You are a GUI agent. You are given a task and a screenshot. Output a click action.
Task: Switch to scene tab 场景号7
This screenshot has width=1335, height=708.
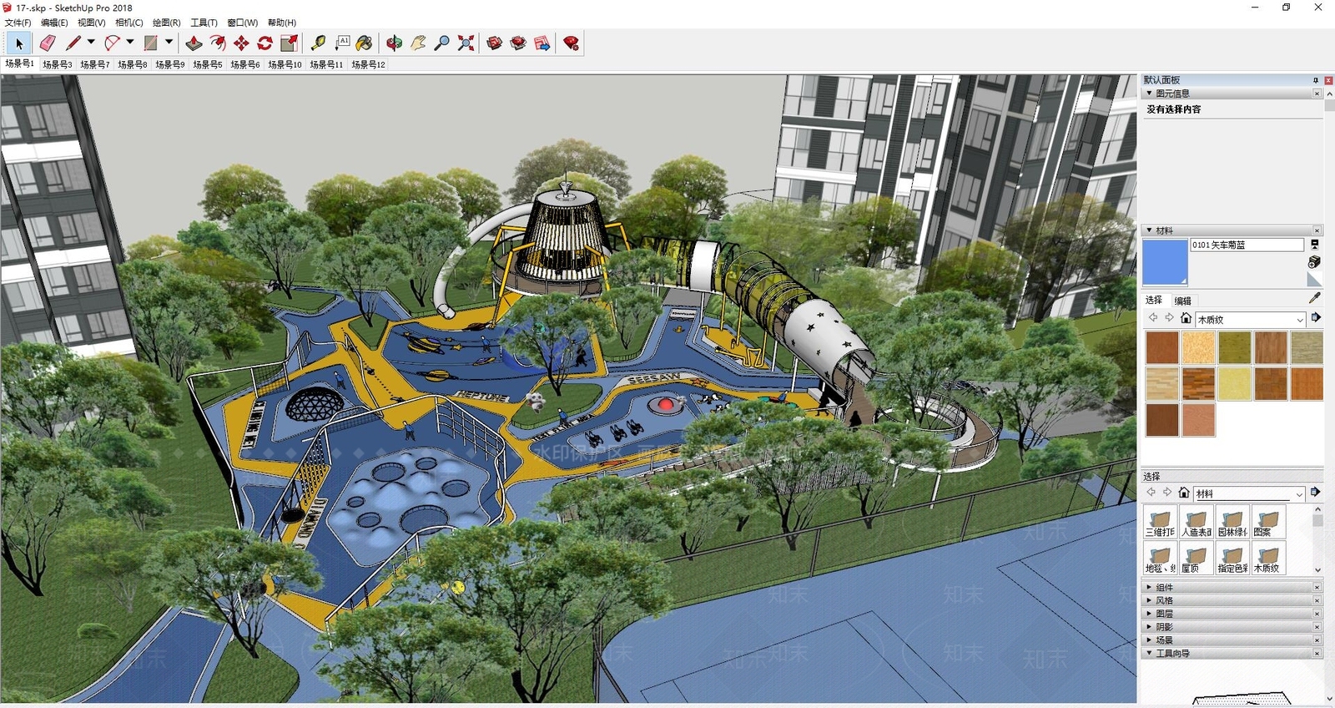pos(95,64)
